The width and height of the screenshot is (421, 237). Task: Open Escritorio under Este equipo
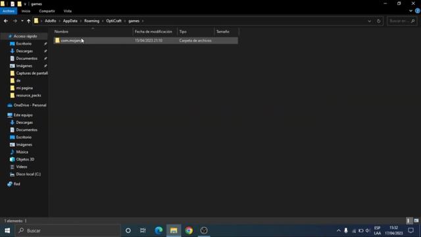(x=24, y=138)
